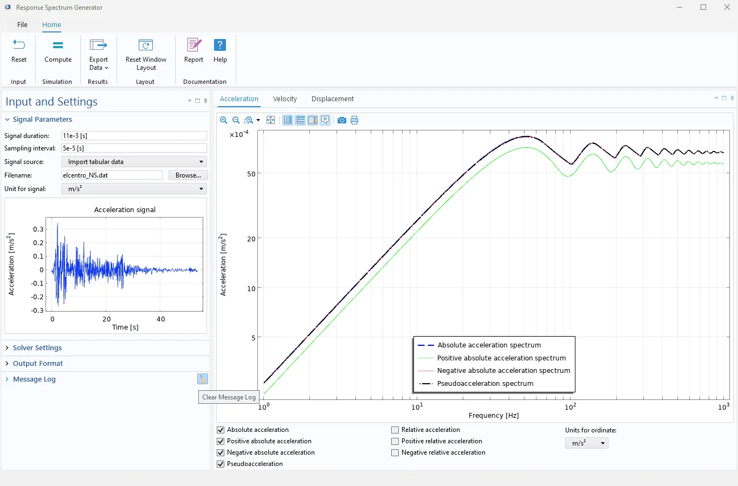Image resolution: width=738 pixels, height=486 pixels.
Task: Enable the Relative acceleration checkbox
Action: (395, 430)
